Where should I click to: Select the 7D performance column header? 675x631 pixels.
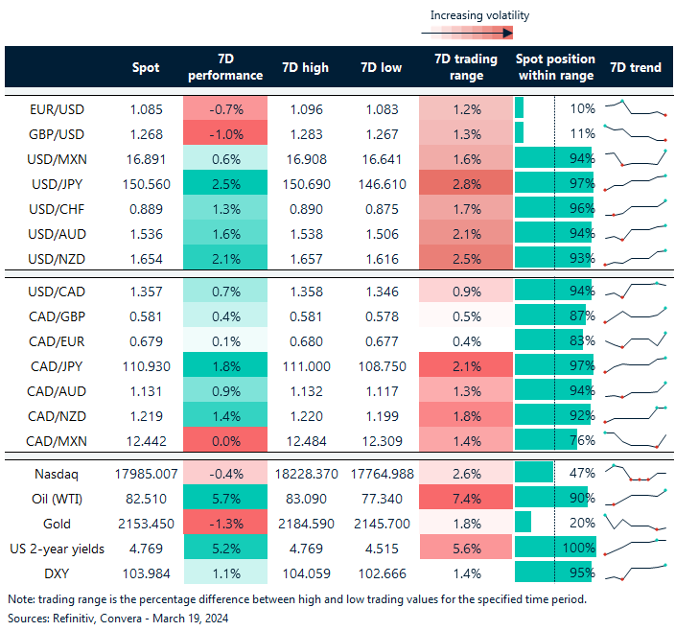pyautogui.click(x=225, y=67)
